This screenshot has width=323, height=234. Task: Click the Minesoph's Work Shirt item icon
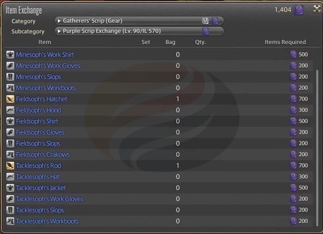pos(10,55)
